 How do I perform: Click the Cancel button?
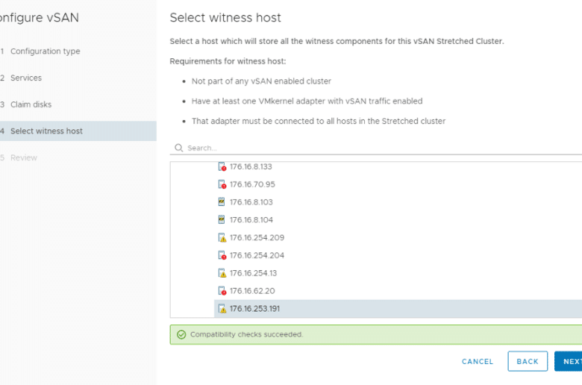(x=478, y=362)
